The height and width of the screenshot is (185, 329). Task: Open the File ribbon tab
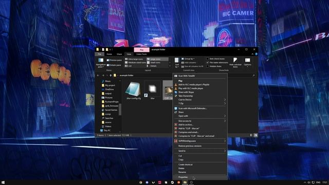click(99, 54)
